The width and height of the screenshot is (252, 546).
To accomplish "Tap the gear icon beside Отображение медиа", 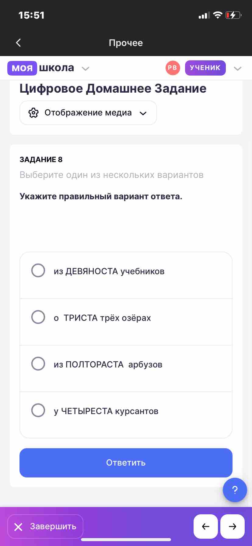I will pos(33,113).
